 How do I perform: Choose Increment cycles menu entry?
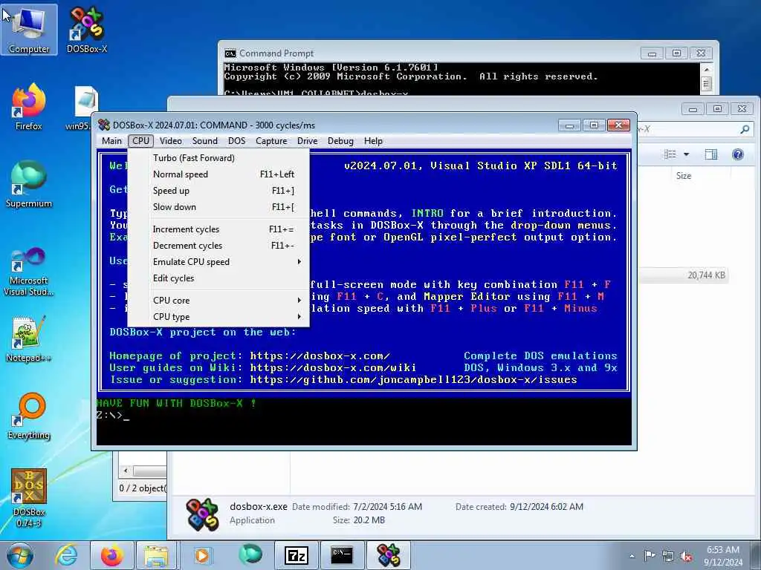[218, 229]
